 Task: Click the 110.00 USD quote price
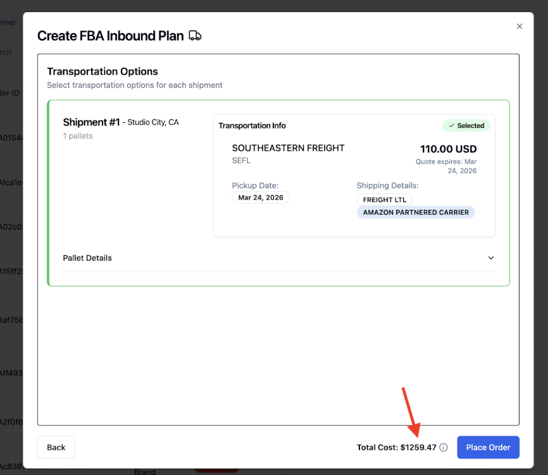[449, 149]
